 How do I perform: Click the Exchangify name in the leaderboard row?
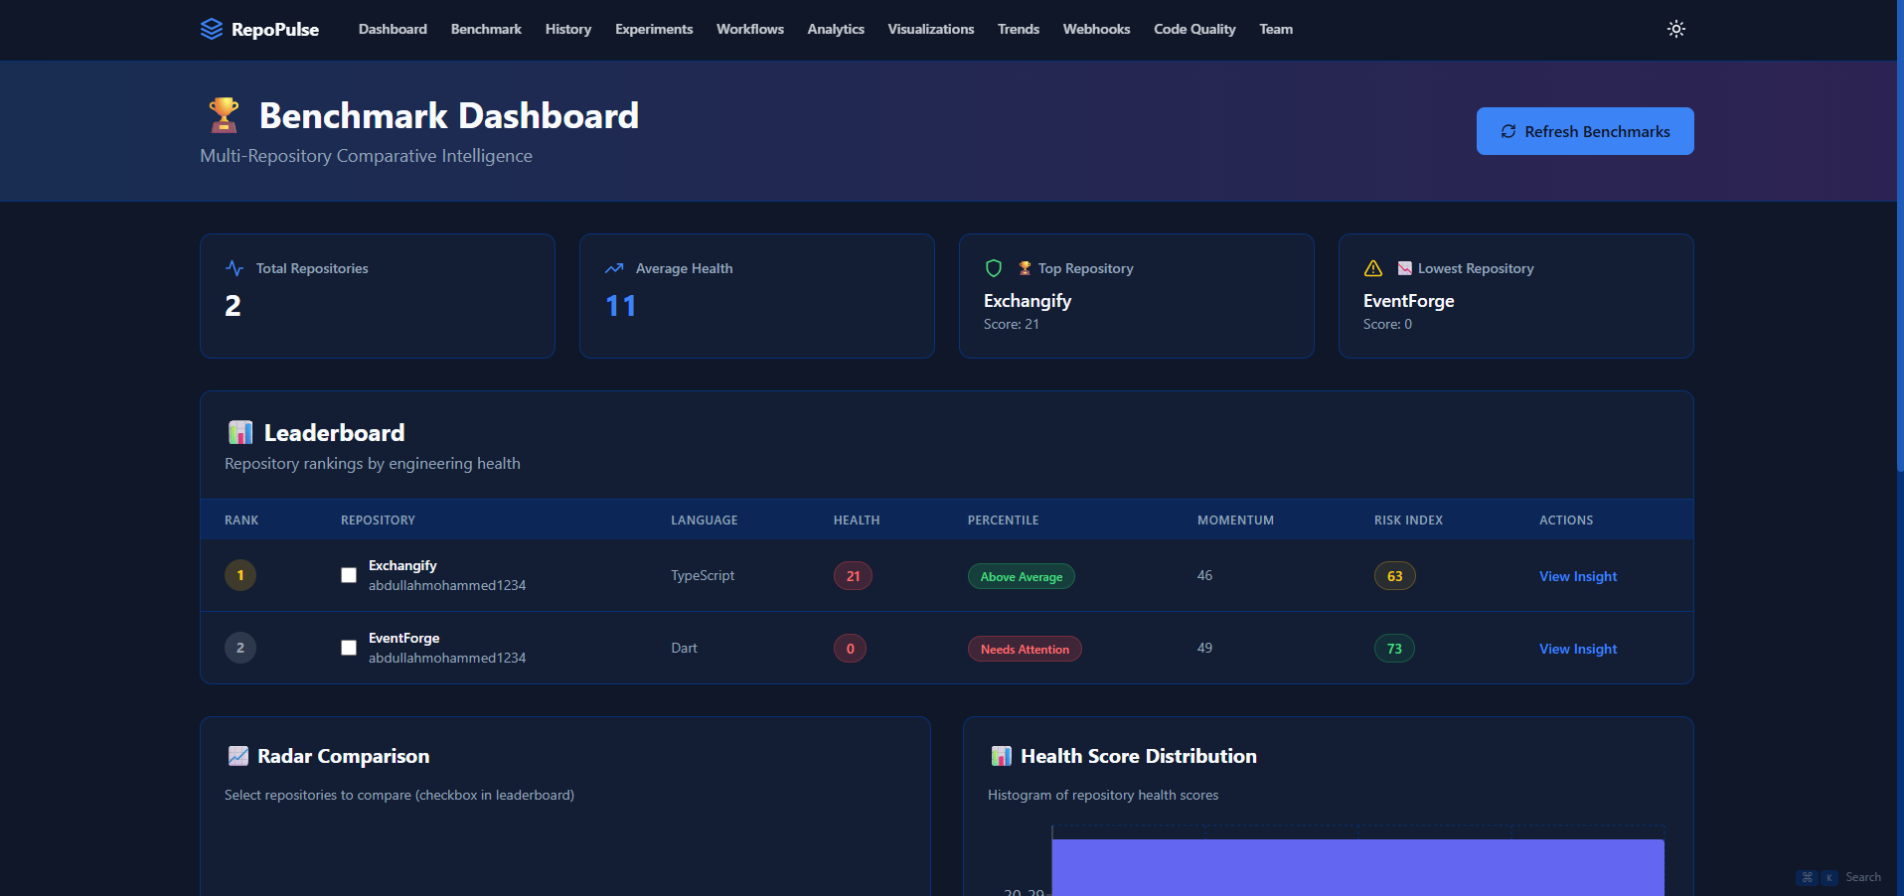click(402, 565)
